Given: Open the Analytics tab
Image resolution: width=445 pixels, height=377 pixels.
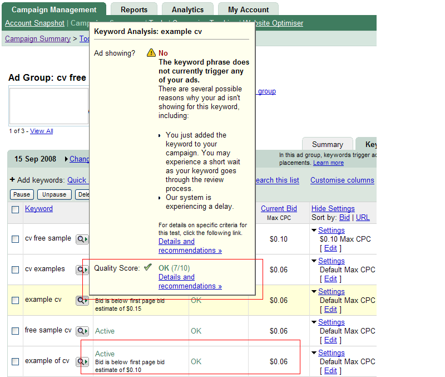Looking at the screenshot, I should pos(187,9).
